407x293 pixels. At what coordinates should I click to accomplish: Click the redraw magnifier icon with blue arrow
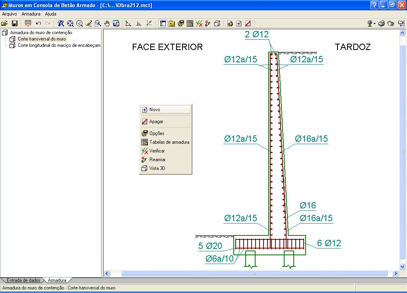point(61,23)
